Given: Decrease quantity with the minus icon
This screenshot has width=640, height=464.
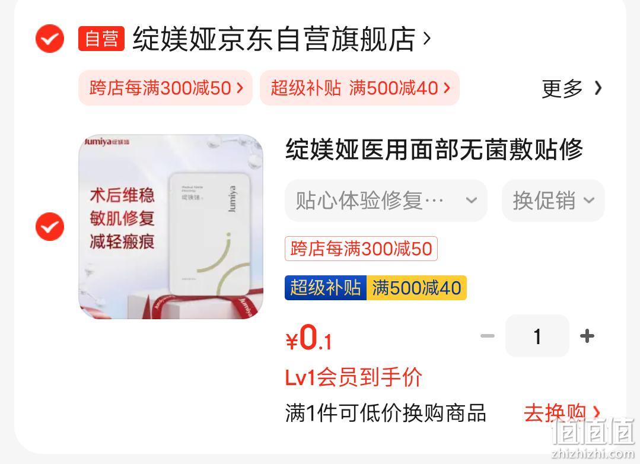Looking at the screenshot, I should pyautogui.click(x=488, y=336).
